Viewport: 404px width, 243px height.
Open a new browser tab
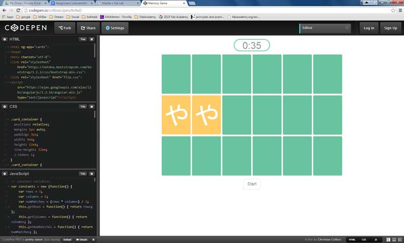coord(192,3)
